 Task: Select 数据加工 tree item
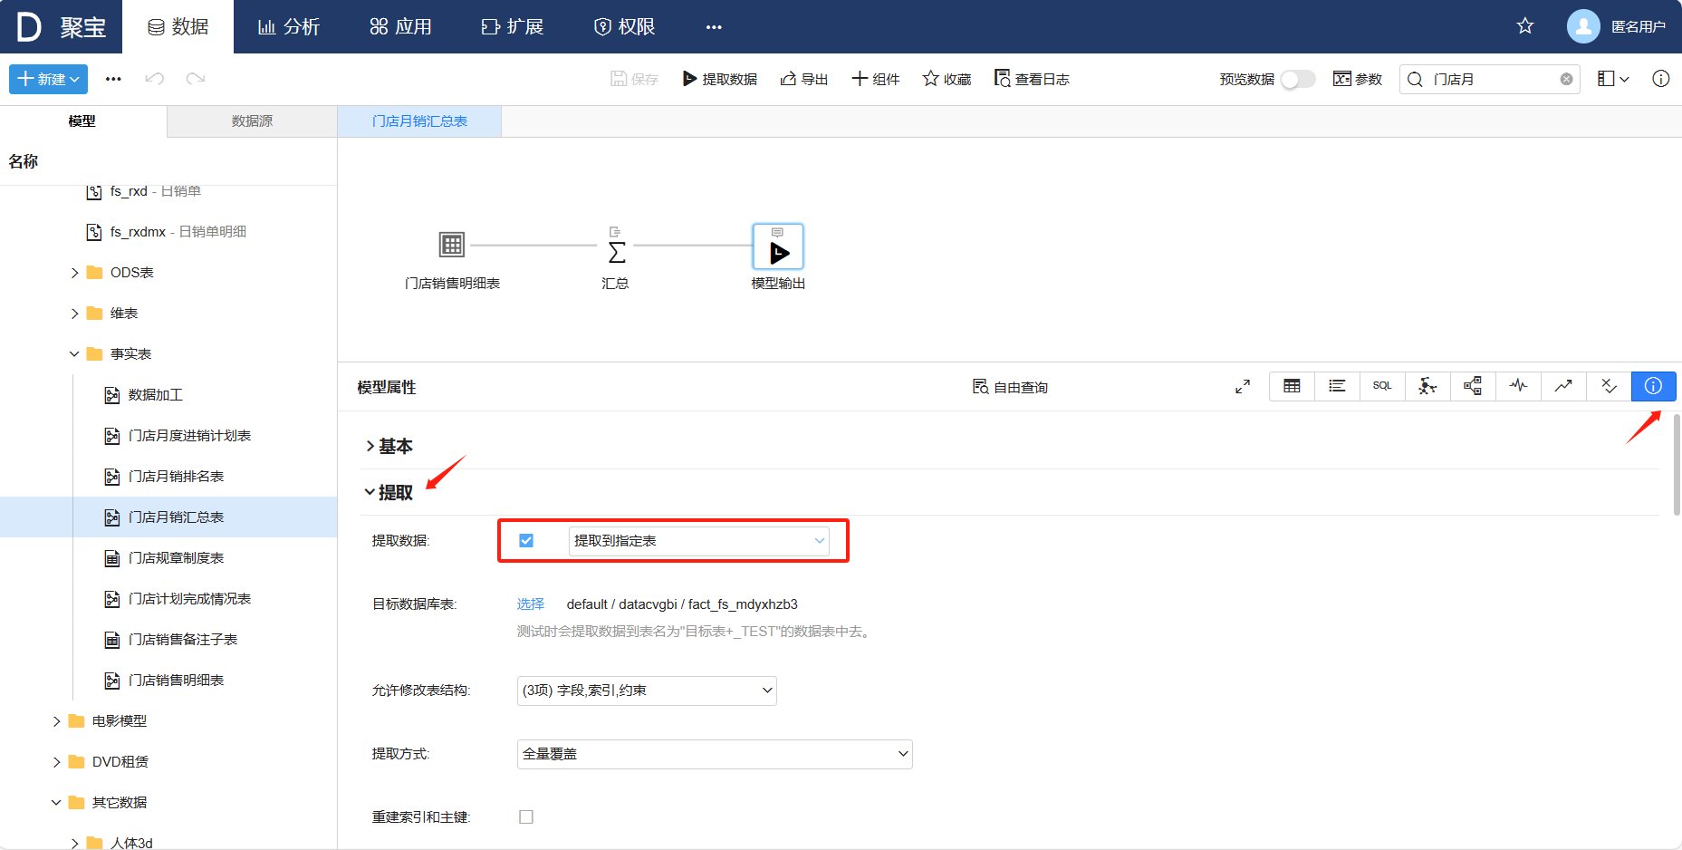(x=155, y=395)
